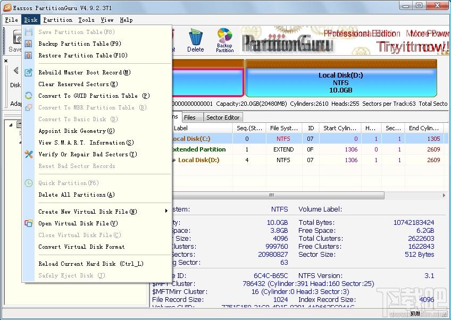Image resolution: width=451 pixels, height=320 pixels.
Task: Select Reload Current Hard Disk
Action: pos(97,264)
